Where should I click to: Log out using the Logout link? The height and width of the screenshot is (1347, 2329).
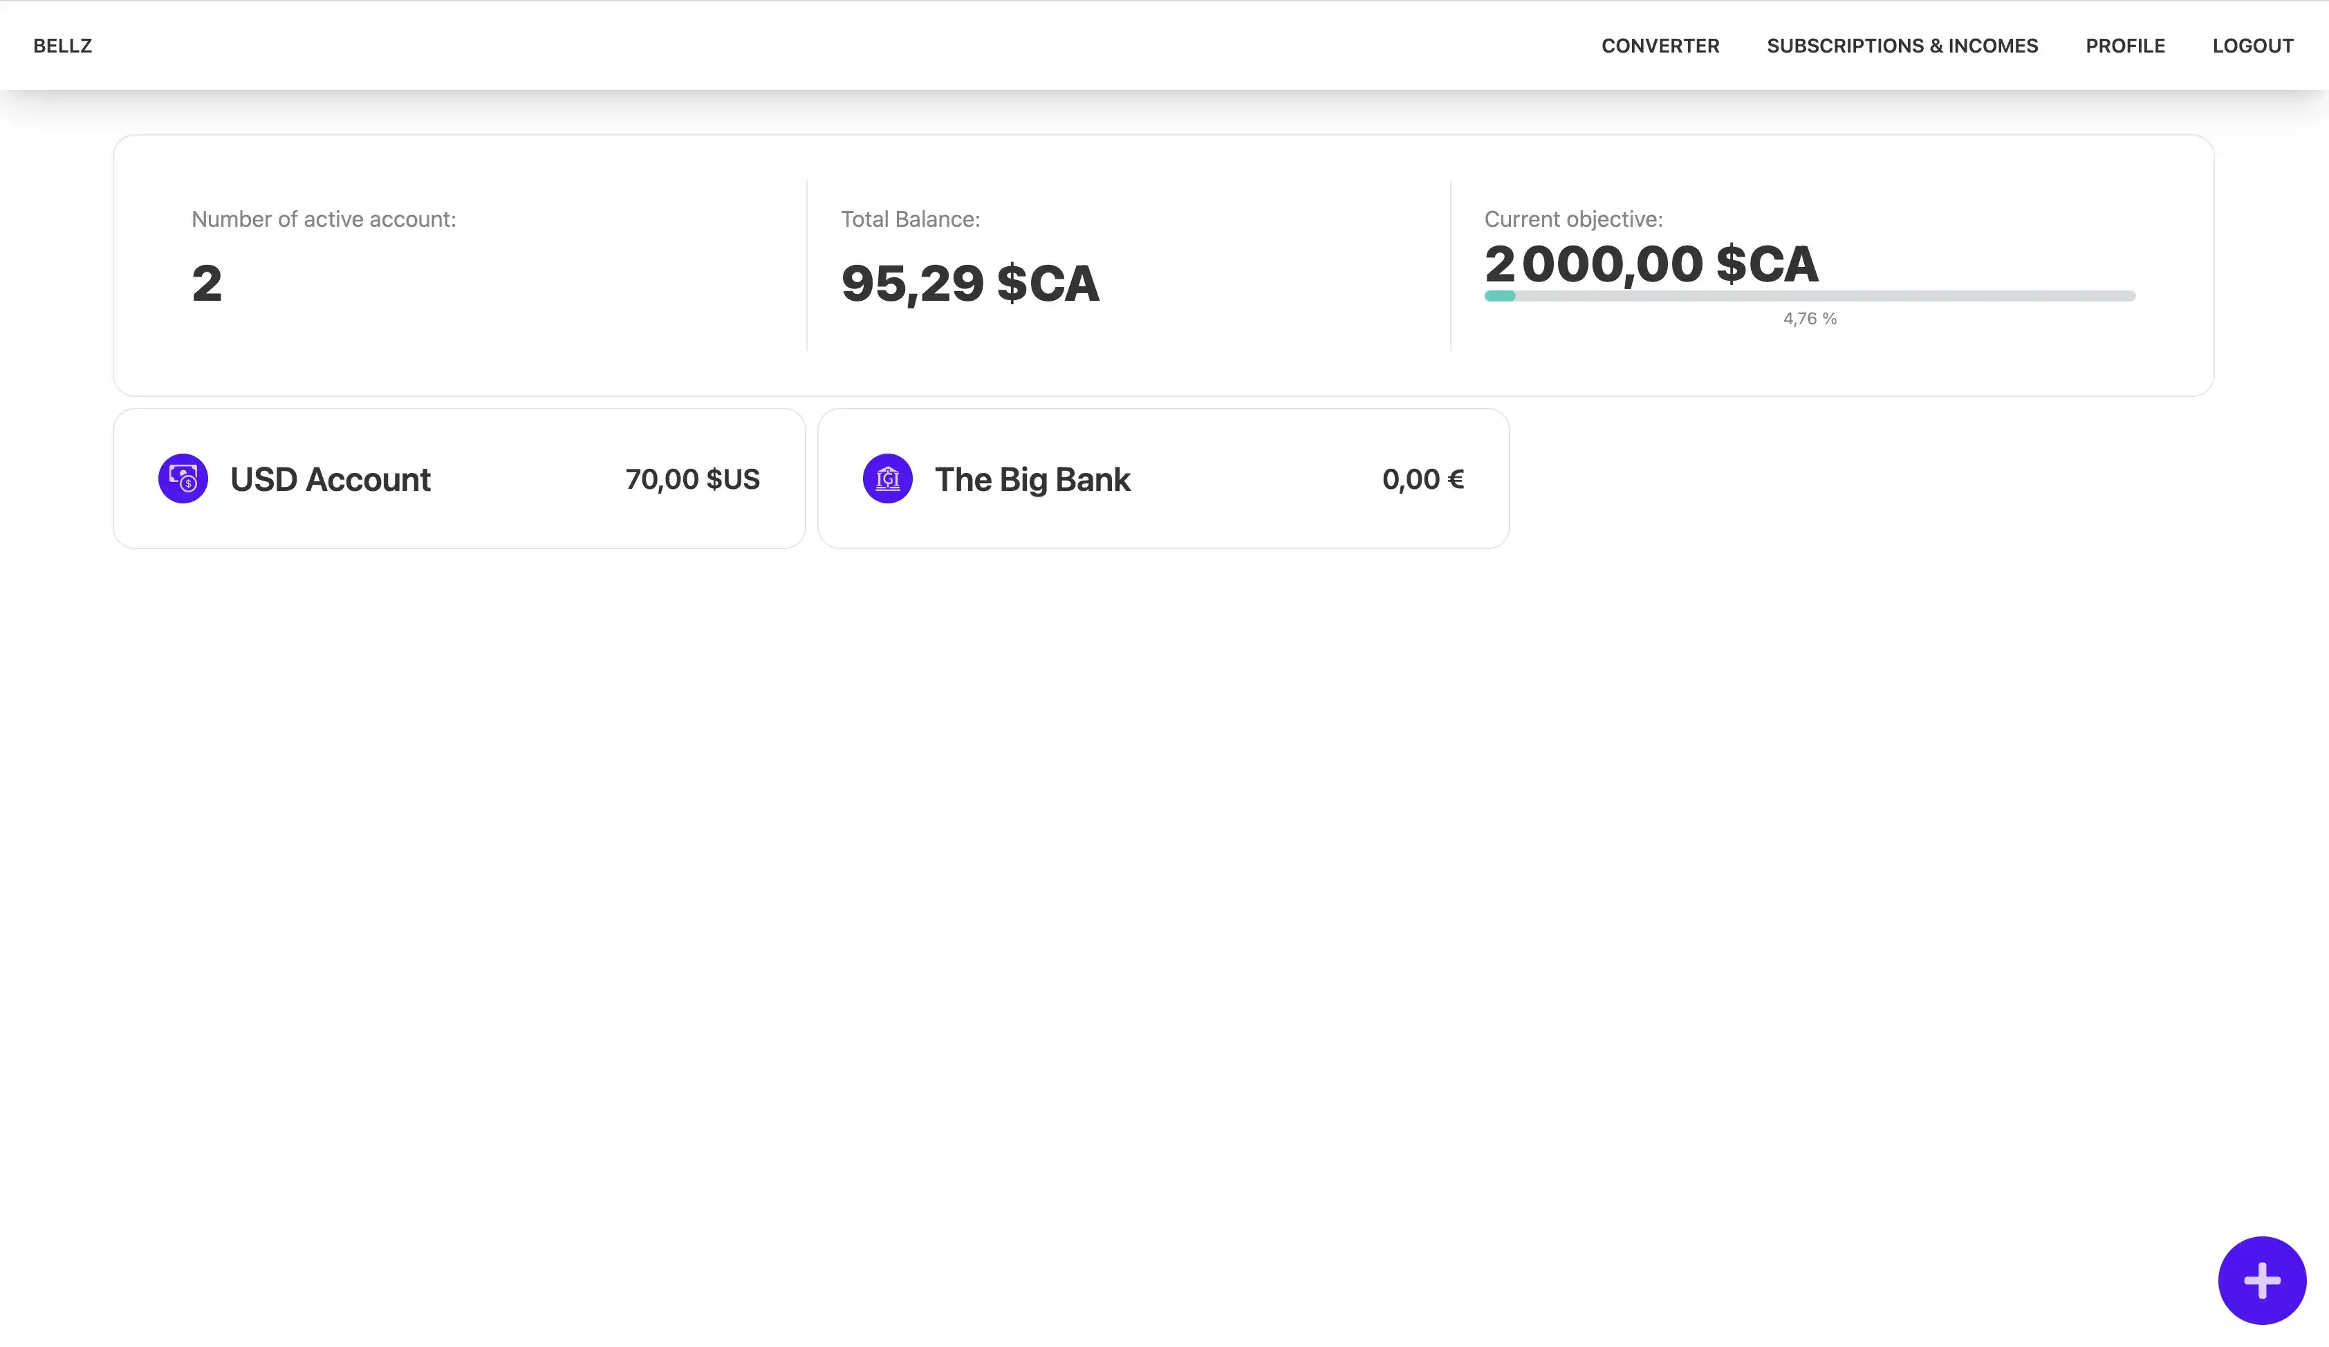pyautogui.click(x=2252, y=45)
